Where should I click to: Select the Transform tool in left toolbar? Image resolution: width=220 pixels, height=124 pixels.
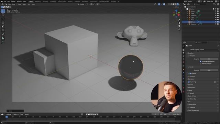click(x=3, y=30)
